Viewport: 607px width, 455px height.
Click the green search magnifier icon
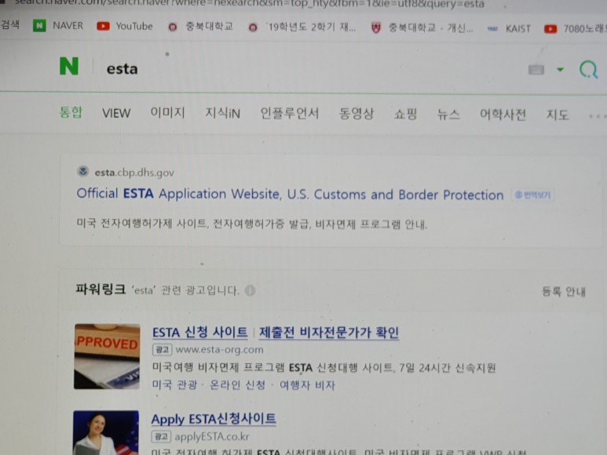tap(588, 70)
